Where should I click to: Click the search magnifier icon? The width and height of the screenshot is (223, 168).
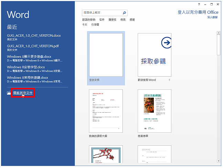[x=124, y=13]
